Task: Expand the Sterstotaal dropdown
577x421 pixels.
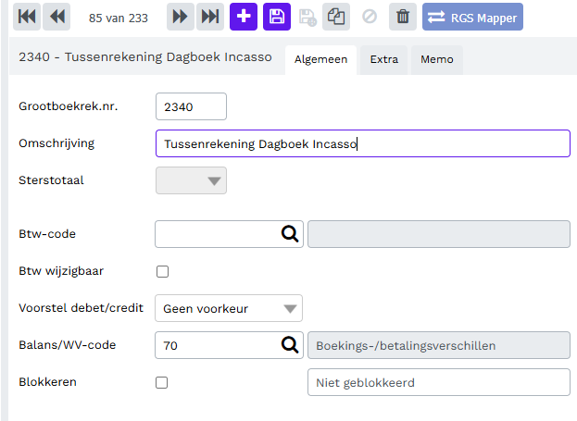Action: pyautogui.click(x=192, y=180)
